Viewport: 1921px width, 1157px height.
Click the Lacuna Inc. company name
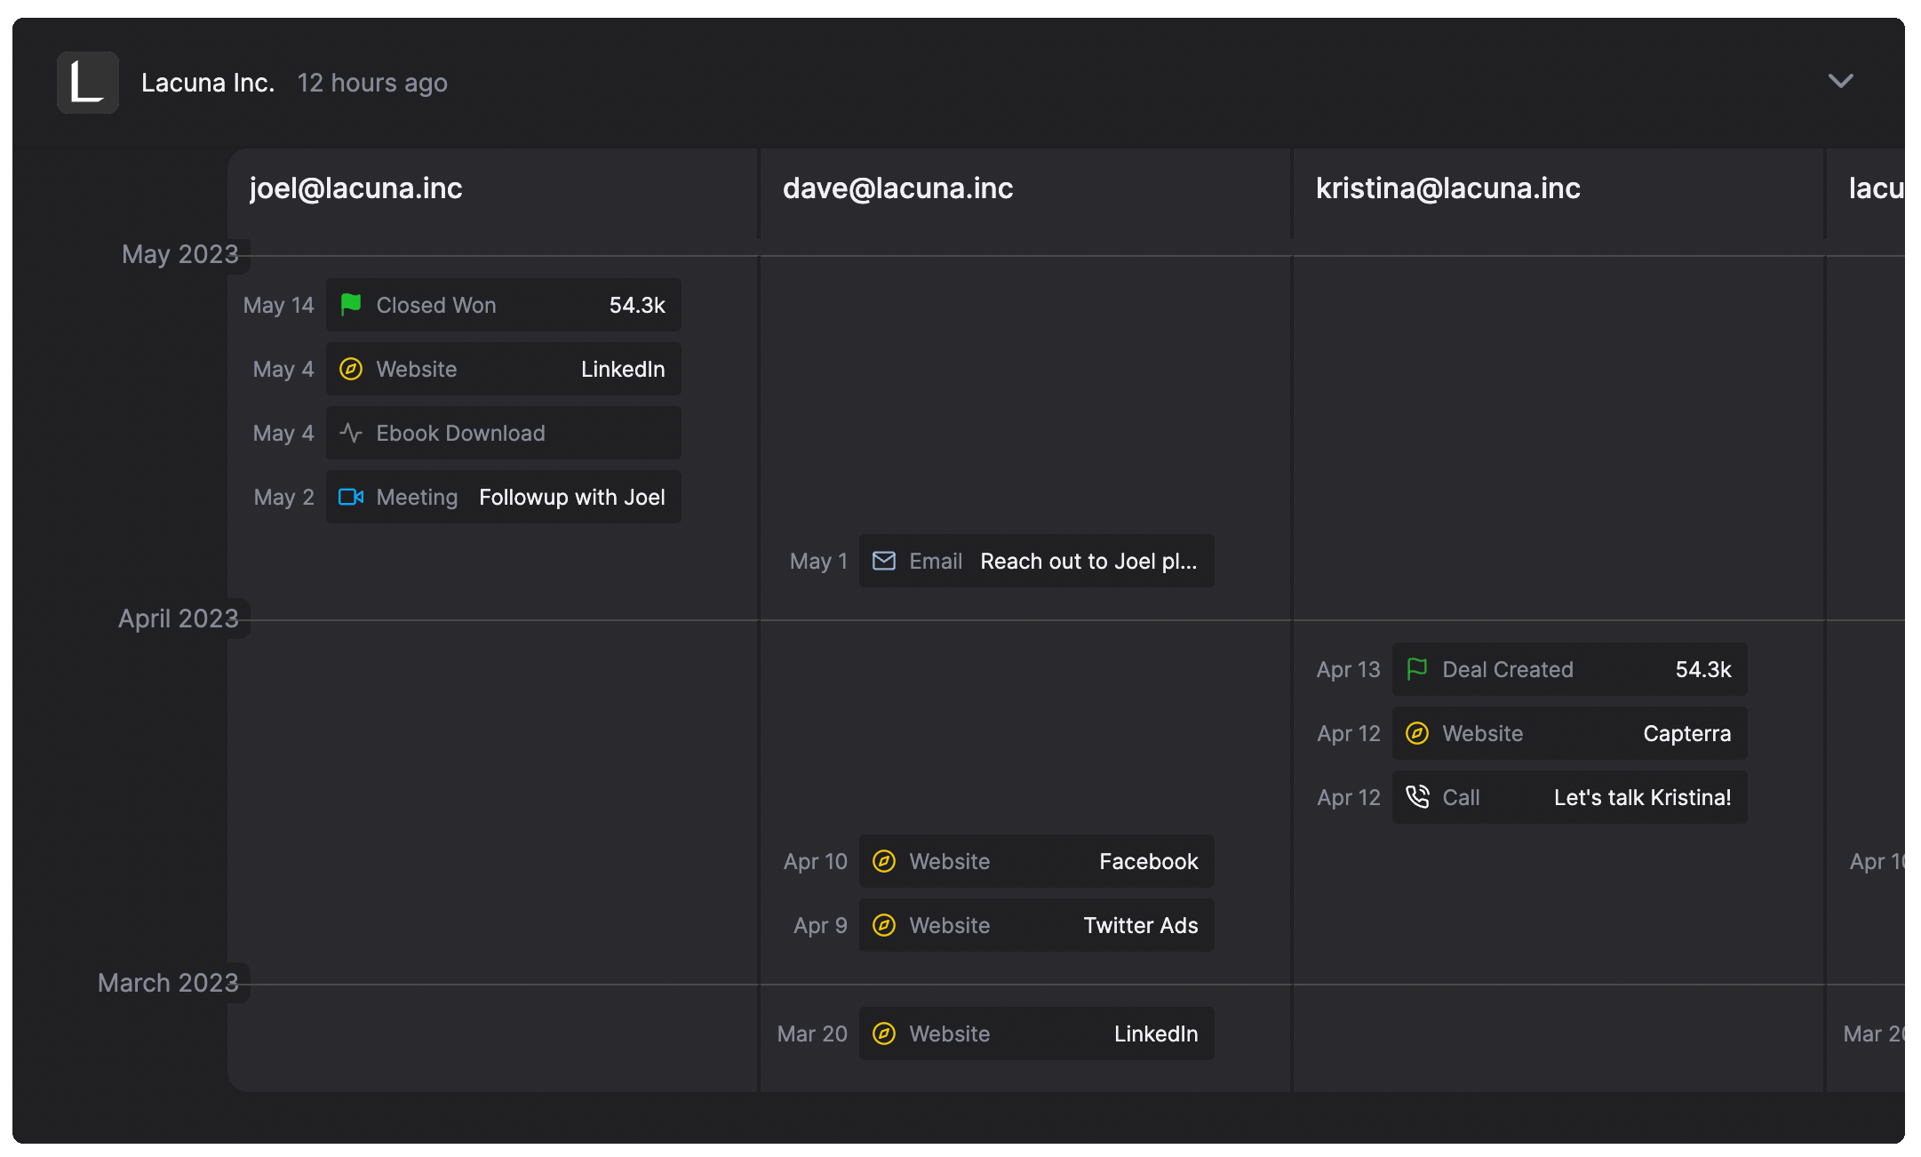click(208, 83)
